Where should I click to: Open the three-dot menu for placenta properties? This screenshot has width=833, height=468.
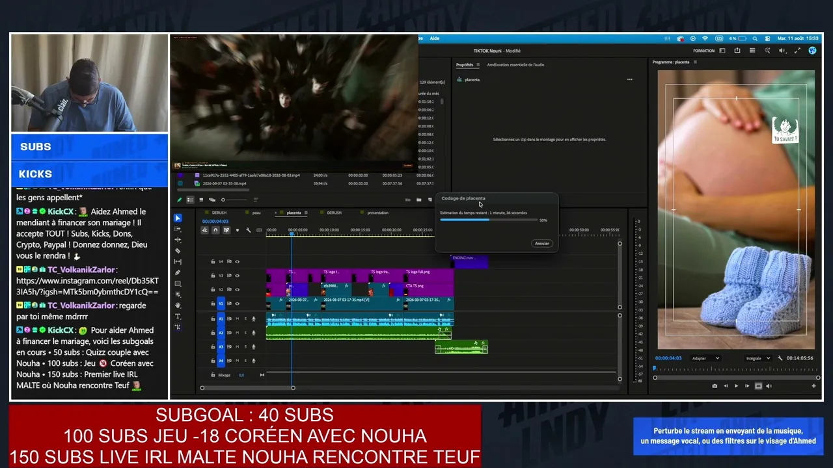click(629, 79)
